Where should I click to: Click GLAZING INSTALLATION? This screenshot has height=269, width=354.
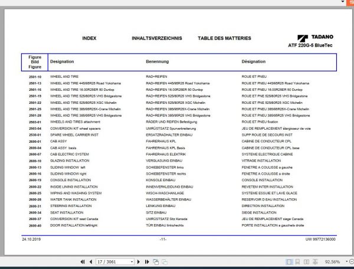click(x=70, y=160)
